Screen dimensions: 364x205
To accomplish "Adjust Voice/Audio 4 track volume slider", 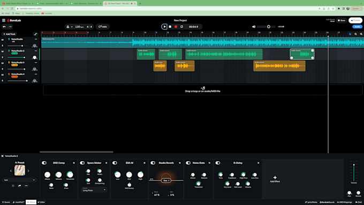I will coord(18,81).
